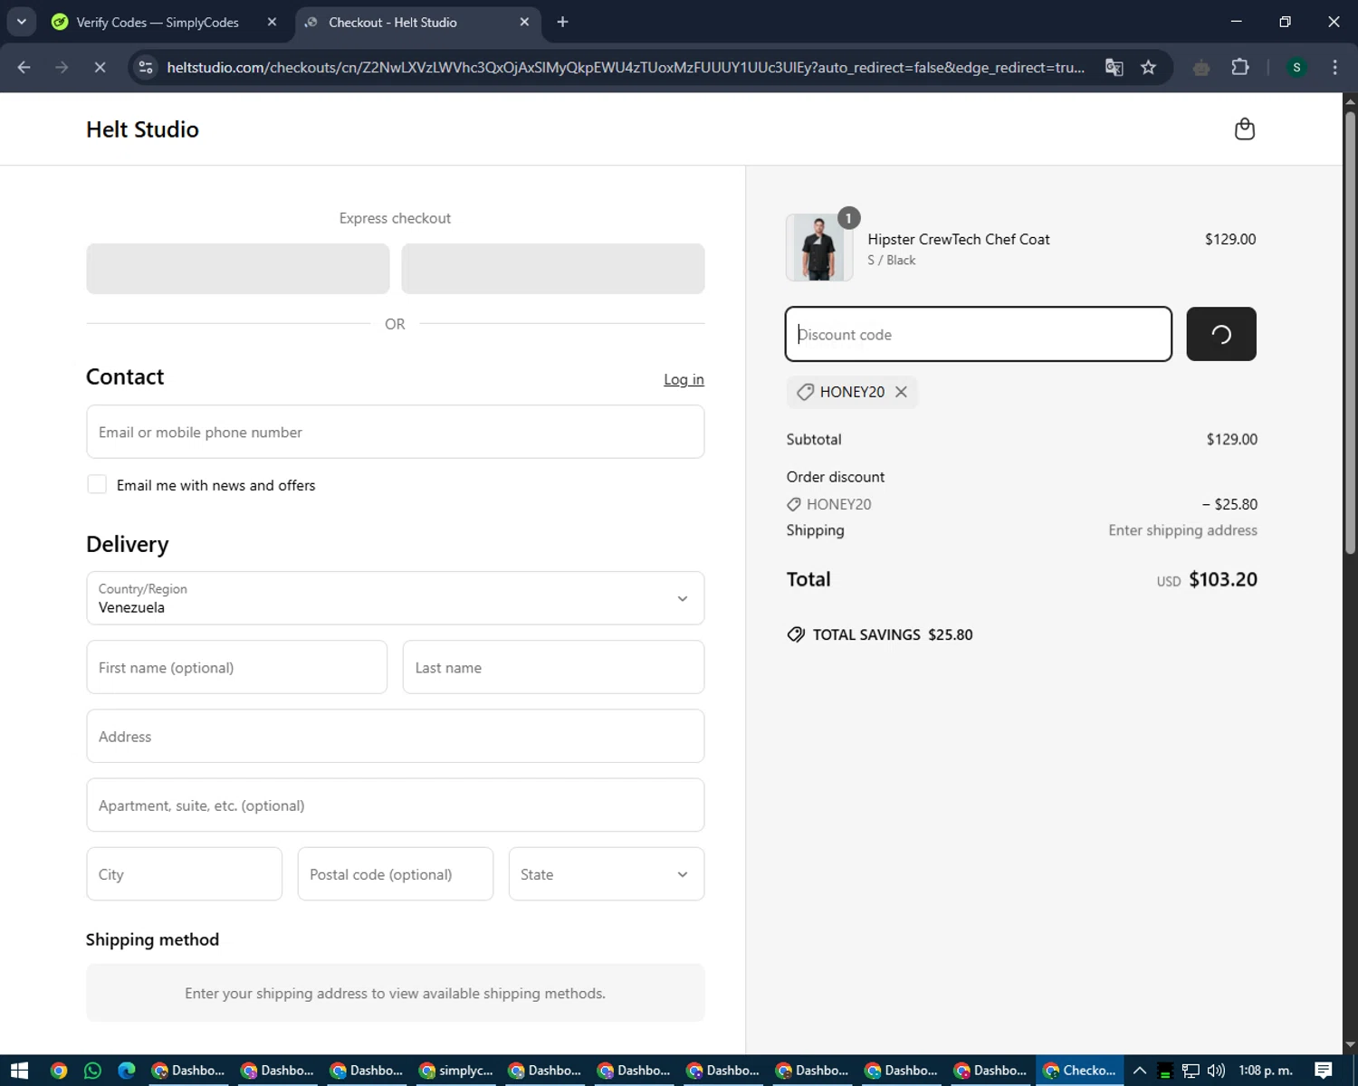Open the network icon in tray
The image size is (1358, 1086).
[1191, 1071]
